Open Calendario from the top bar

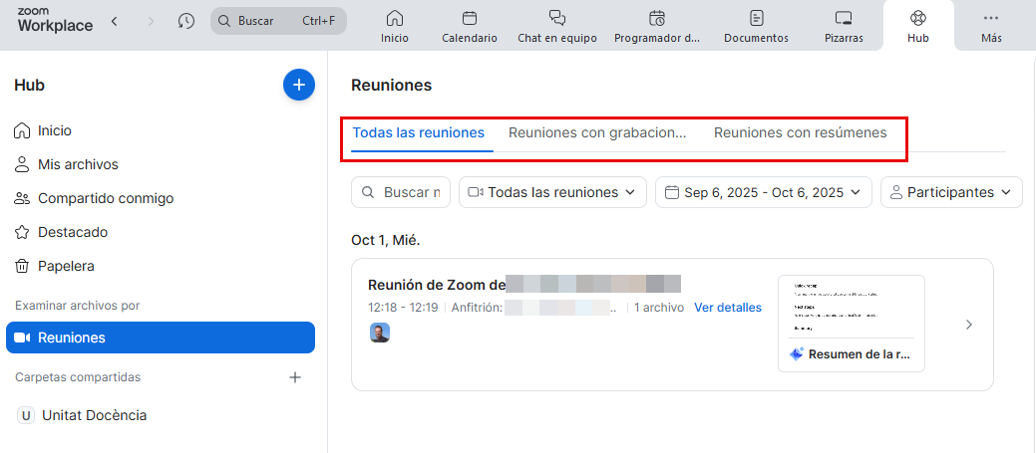pyautogui.click(x=470, y=27)
